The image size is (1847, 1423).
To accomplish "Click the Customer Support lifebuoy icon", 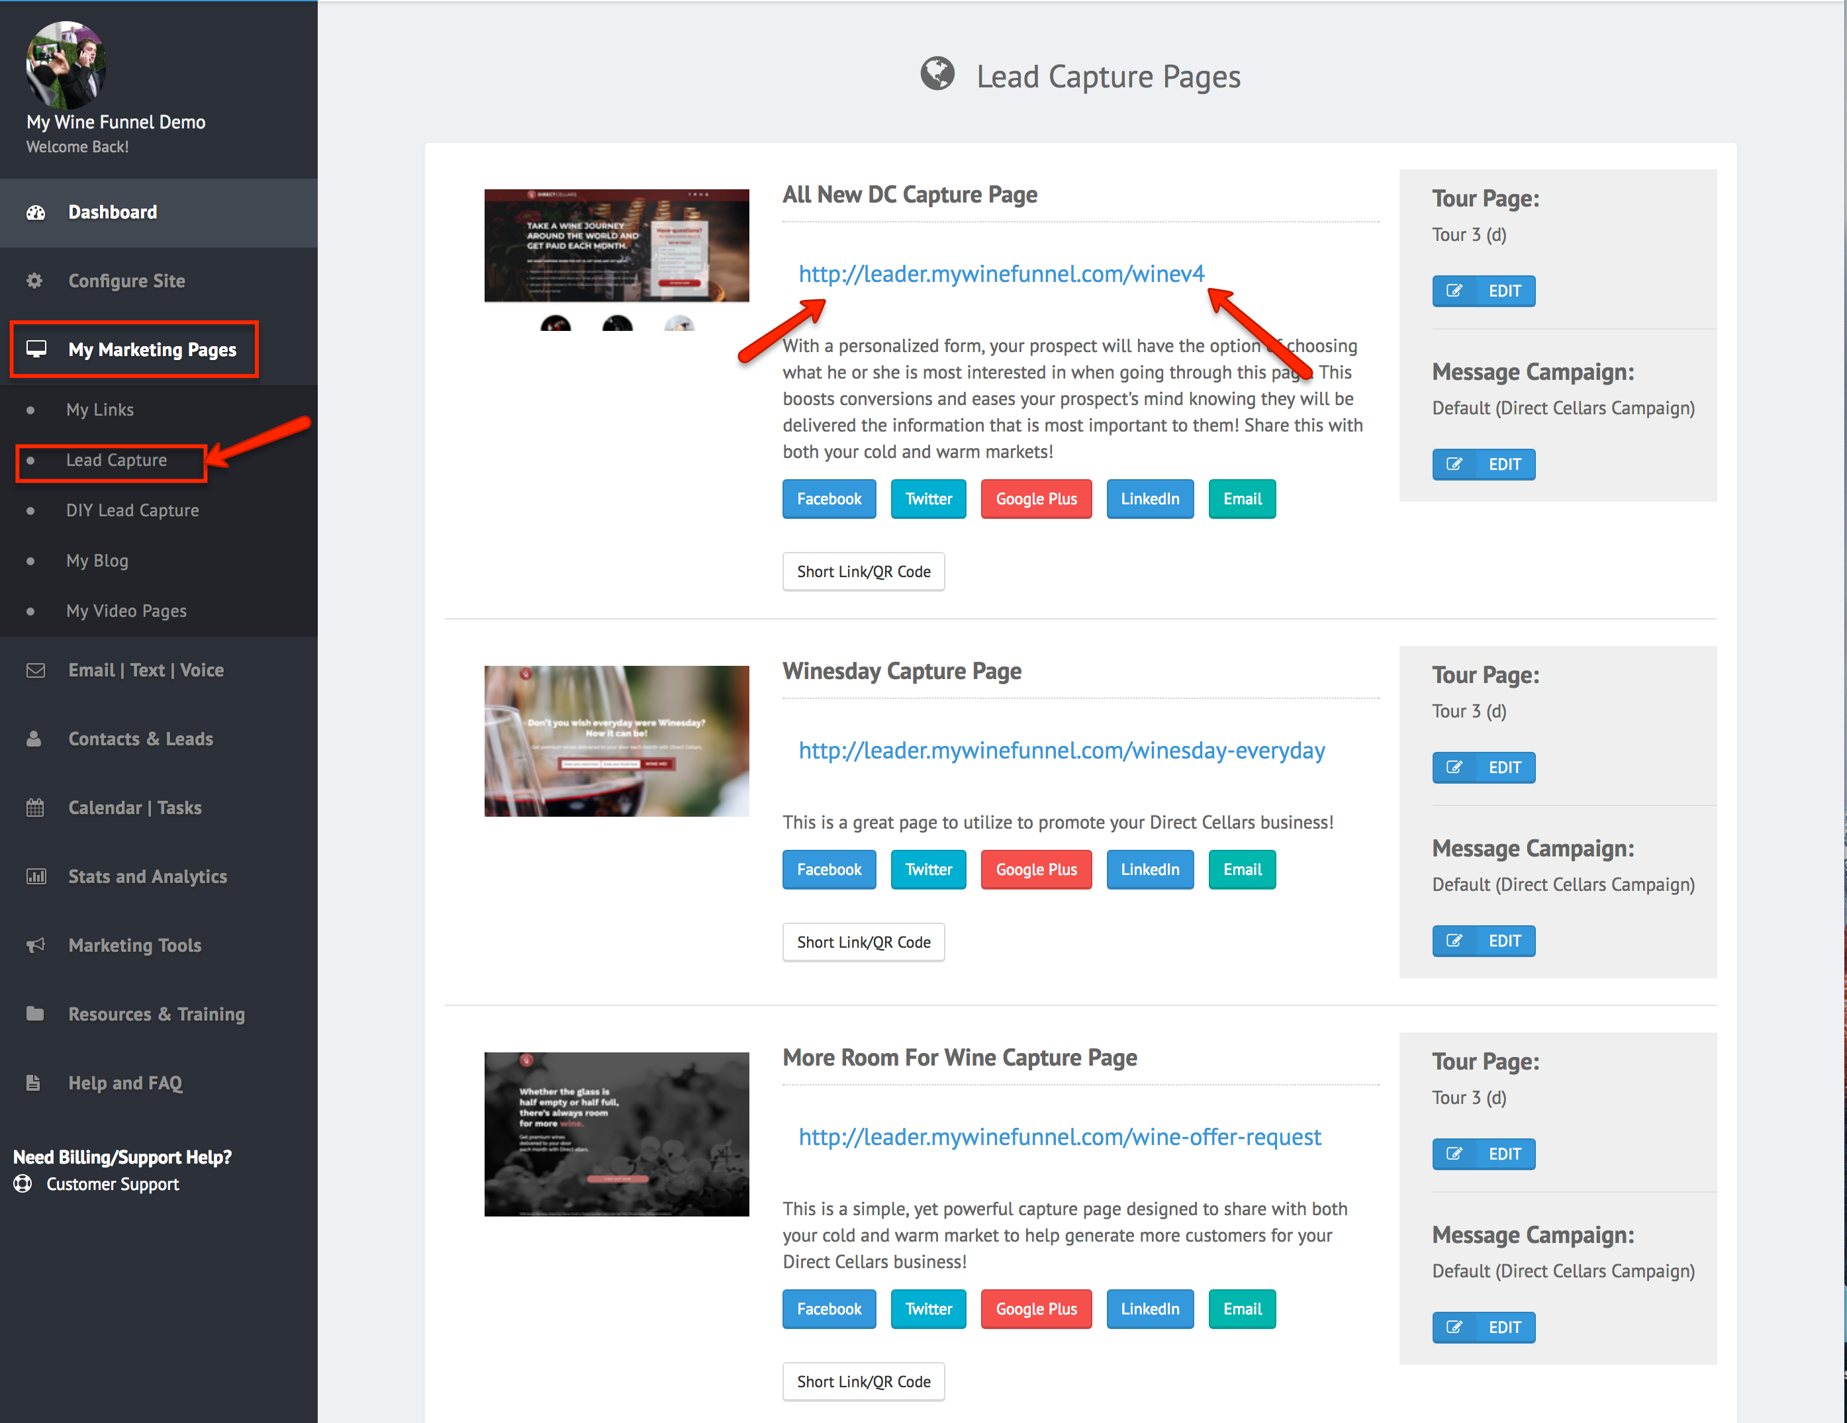I will pos(23,1183).
